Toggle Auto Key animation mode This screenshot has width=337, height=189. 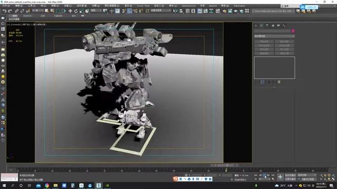tap(290, 175)
